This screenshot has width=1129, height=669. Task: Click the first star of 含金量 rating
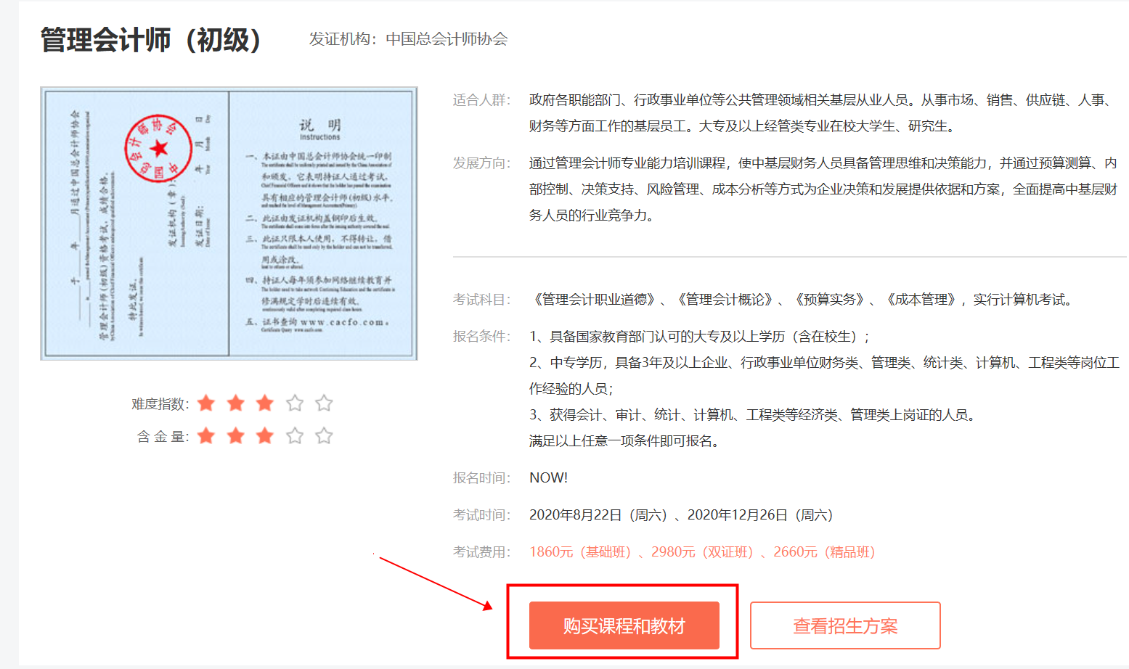click(206, 436)
